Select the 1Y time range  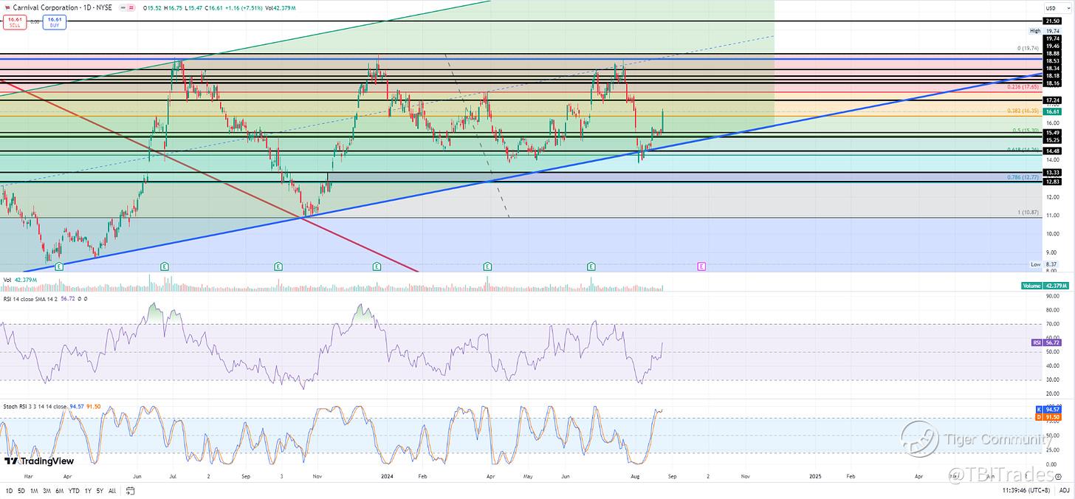88,490
